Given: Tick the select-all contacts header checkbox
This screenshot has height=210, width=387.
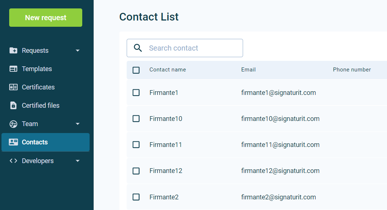Looking at the screenshot, I should 136,70.
